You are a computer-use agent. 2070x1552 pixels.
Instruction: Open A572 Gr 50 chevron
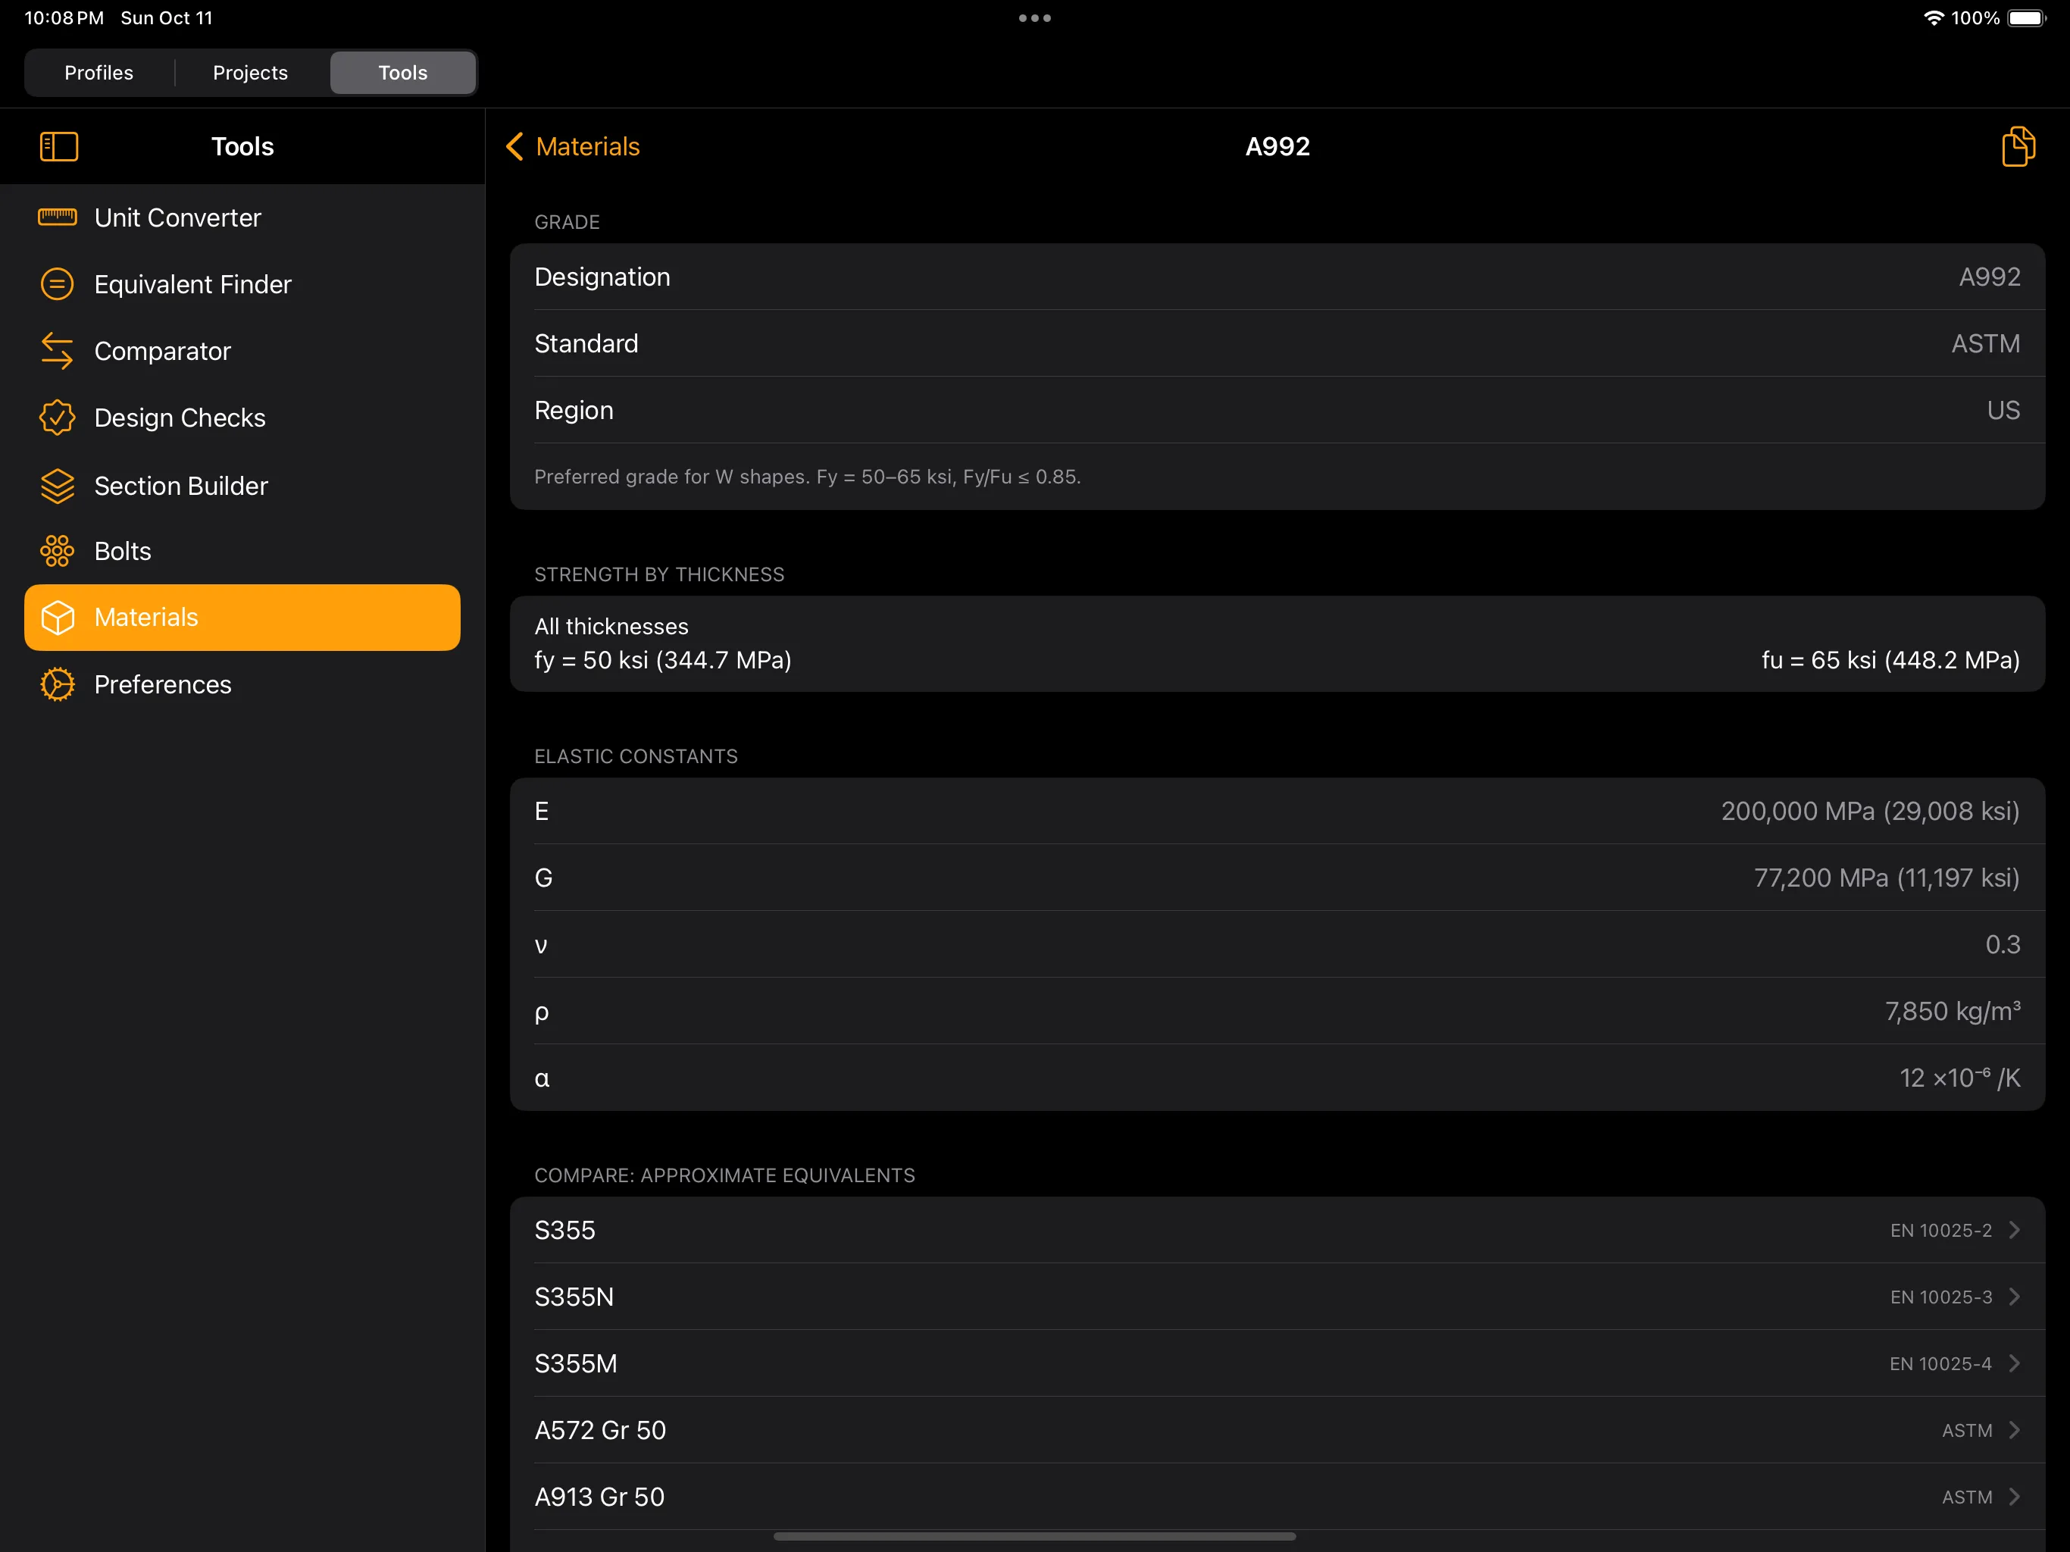pyautogui.click(x=2015, y=1430)
